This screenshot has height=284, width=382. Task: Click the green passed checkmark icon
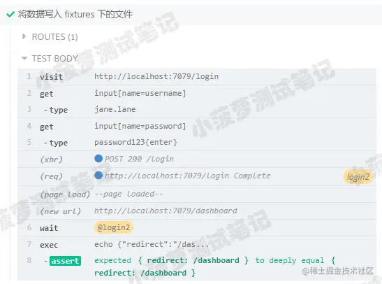[x=10, y=15]
